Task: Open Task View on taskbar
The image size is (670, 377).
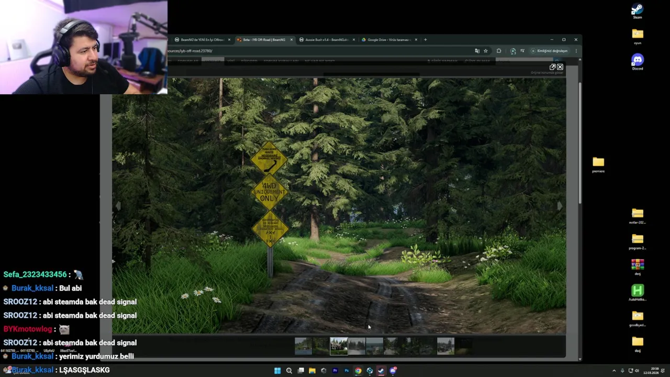Action: pyautogui.click(x=300, y=371)
